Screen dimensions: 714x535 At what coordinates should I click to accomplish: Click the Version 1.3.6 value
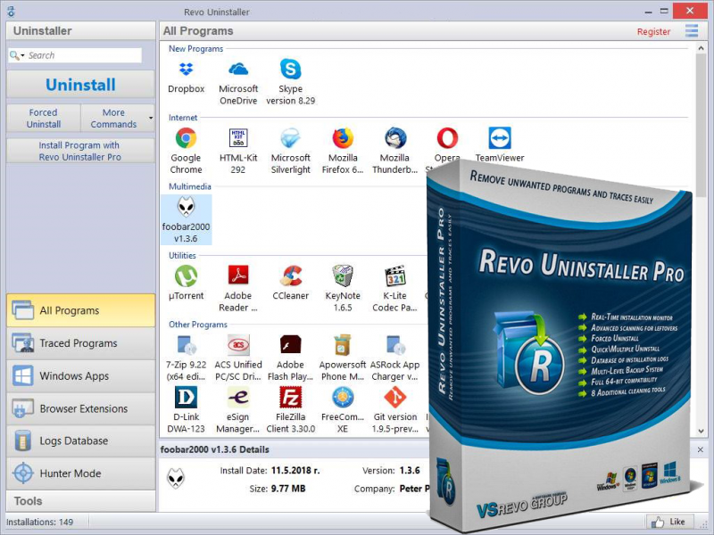click(x=410, y=471)
